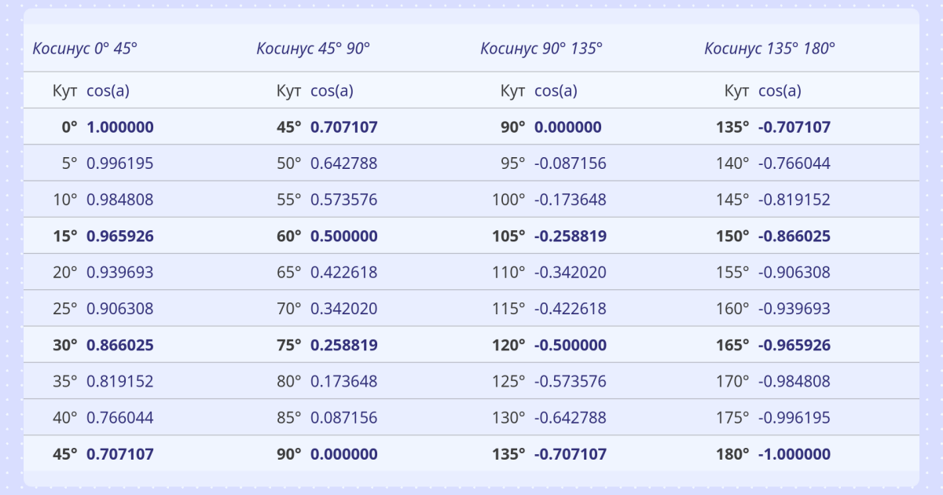Select the 0.422618 value beside 65°
The width and height of the screenshot is (943, 495).
click(x=343, y=273)
